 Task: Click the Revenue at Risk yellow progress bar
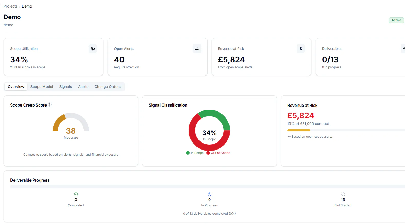coord(299,130)
